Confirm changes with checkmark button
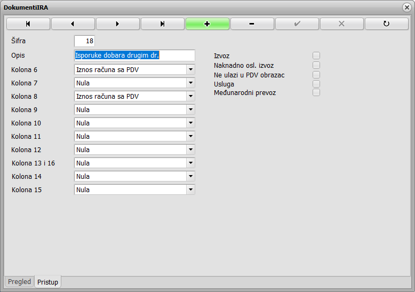415x292 pixels. pos(297,24)
